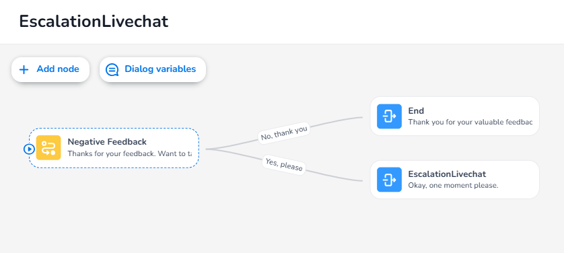
Task: Click the yellow flow icon of Negative Feedback
Action: click(x=48, y=148)
